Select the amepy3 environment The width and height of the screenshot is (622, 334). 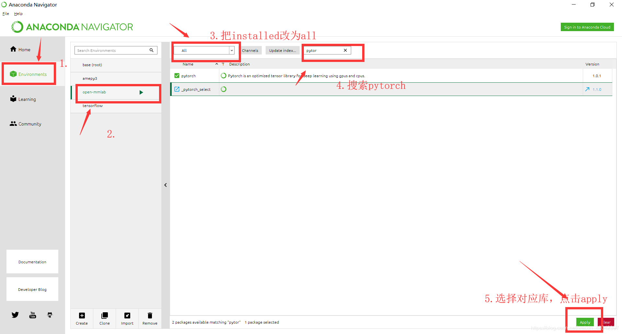coord(116,78)
